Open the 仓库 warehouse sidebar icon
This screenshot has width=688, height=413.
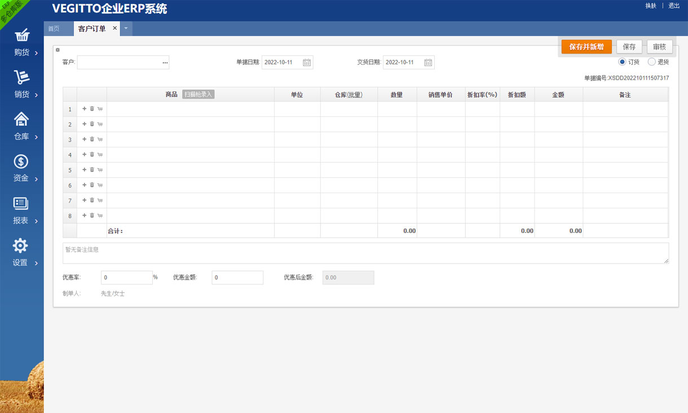(x=21, y=119)
